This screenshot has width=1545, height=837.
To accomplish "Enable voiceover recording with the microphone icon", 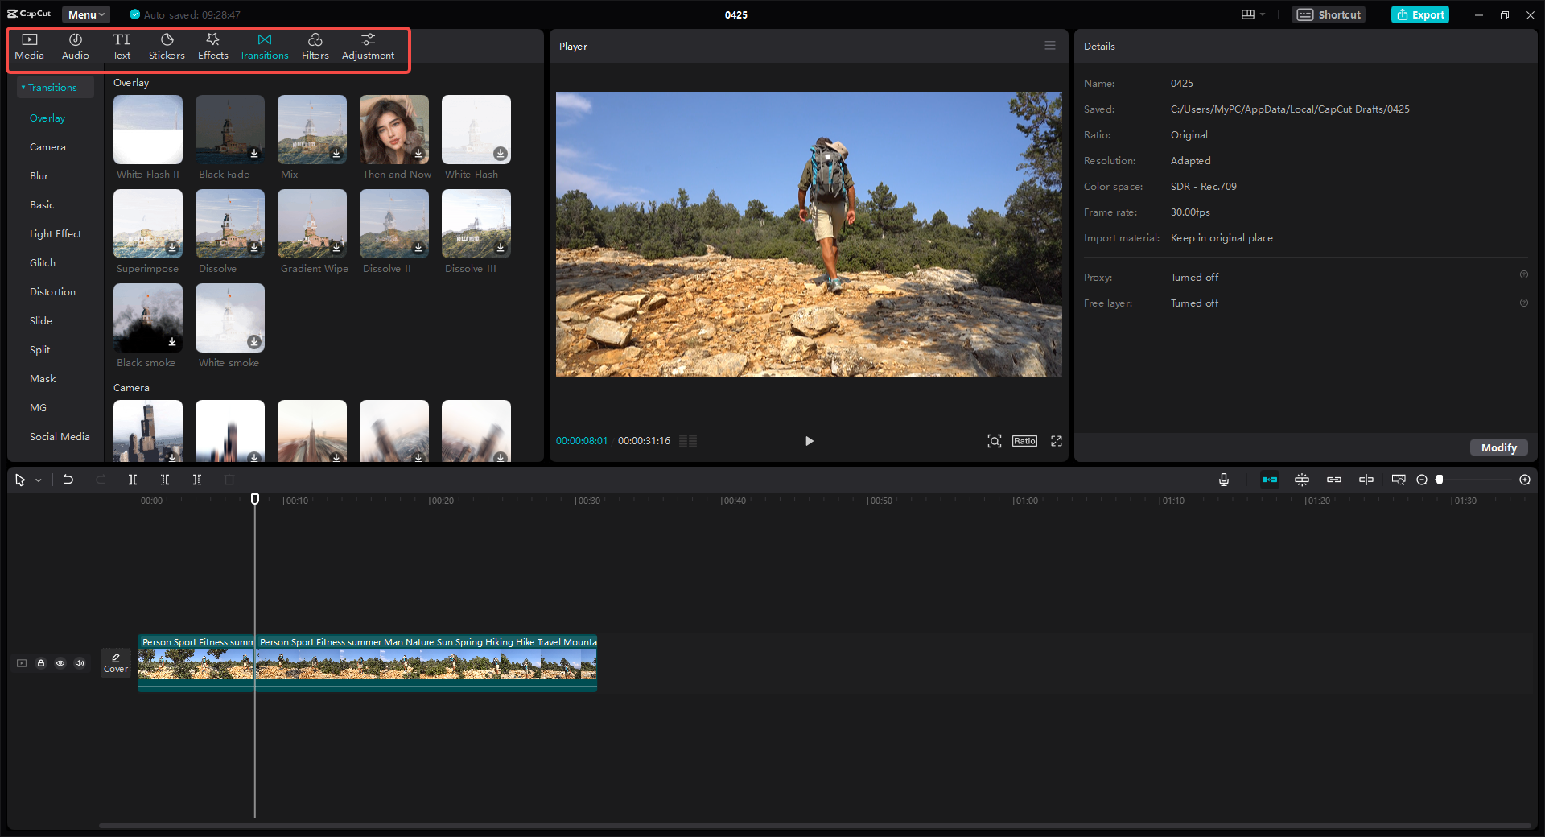I will tap(1223, 479).
